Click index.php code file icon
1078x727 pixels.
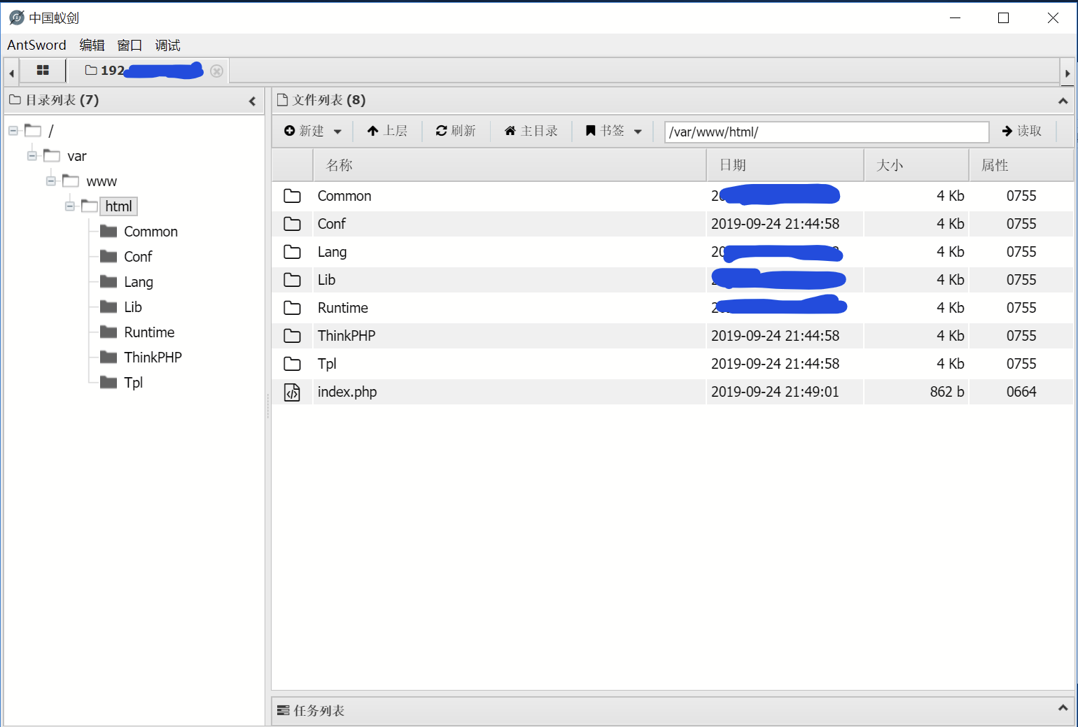tap(293, 393)
